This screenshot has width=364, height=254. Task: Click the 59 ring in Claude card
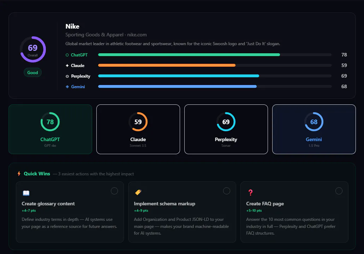click(138, 122)
